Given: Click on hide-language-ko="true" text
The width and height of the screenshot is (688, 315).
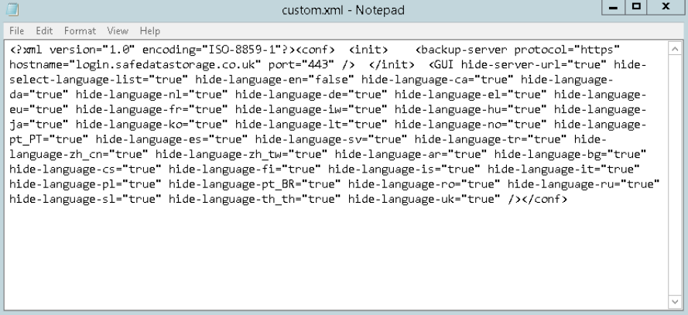Looking at the screenshot, I should 152,125.
